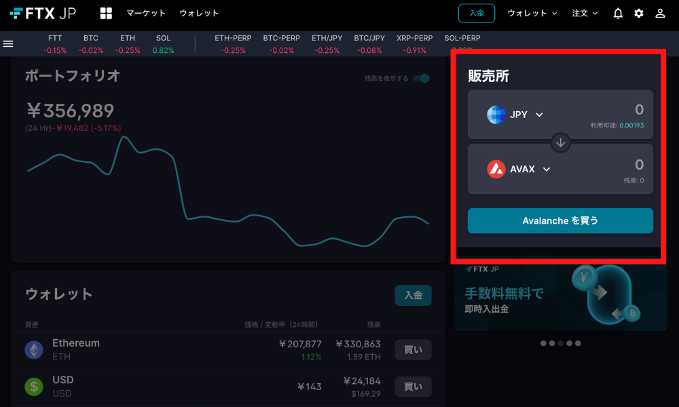Click the 価格 / 変動率 column header
The width and height of the screenshot is (679, 407).
281,324
